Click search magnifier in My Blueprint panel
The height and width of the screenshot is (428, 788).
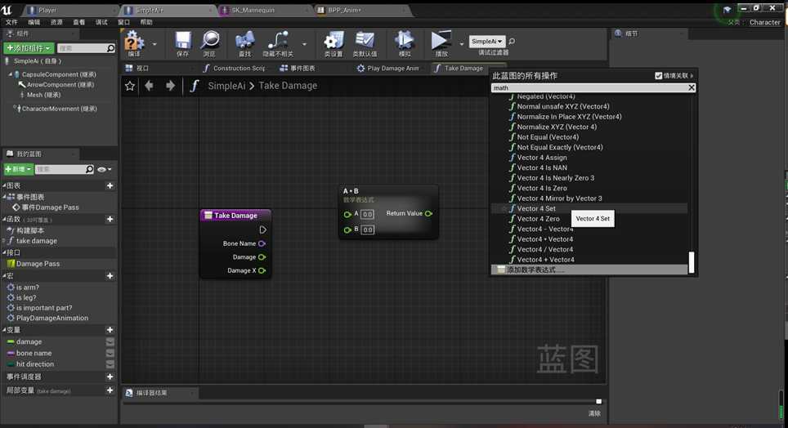click(89, 169)
